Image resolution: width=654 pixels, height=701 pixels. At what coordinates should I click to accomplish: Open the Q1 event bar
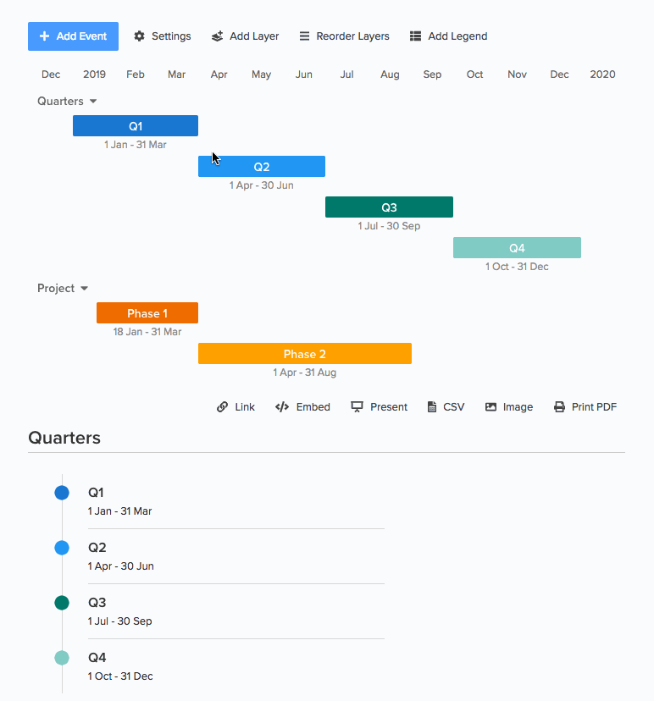[x=136, y=125]
